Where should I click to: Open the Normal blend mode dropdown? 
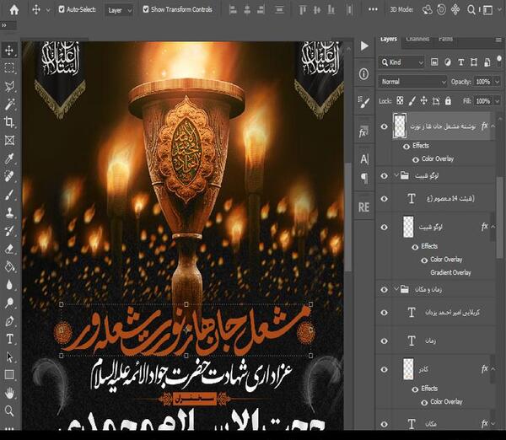point(412,82)
